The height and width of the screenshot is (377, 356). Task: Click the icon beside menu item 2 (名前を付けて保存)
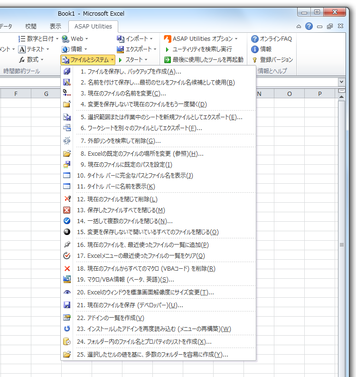point(67,83)
